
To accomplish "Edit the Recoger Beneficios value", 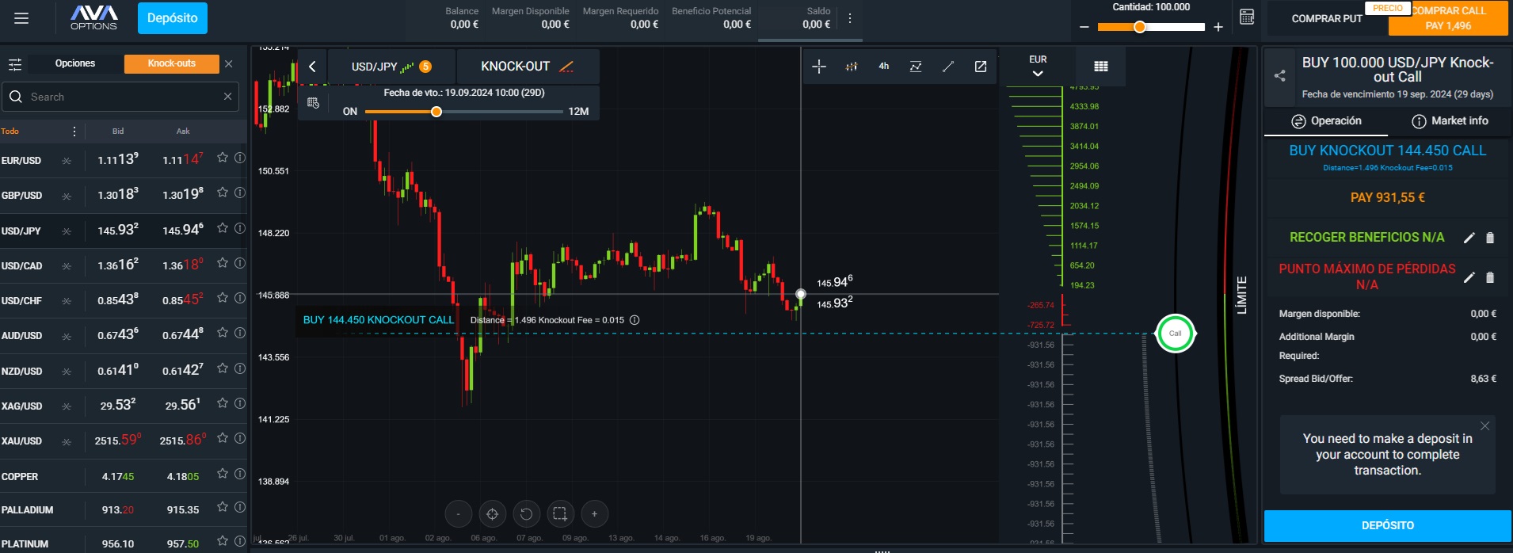I will [x=1469, y=238].
